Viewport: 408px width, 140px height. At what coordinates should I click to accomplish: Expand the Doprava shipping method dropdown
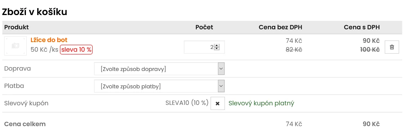click(159, 69)
